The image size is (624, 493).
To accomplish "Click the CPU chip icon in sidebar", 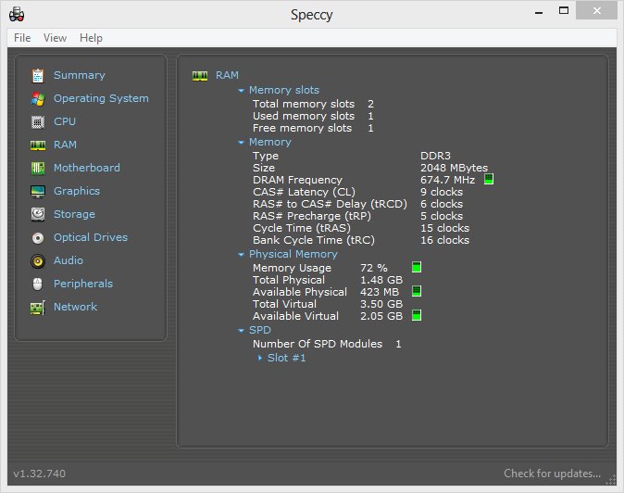I will pos(38,121).
